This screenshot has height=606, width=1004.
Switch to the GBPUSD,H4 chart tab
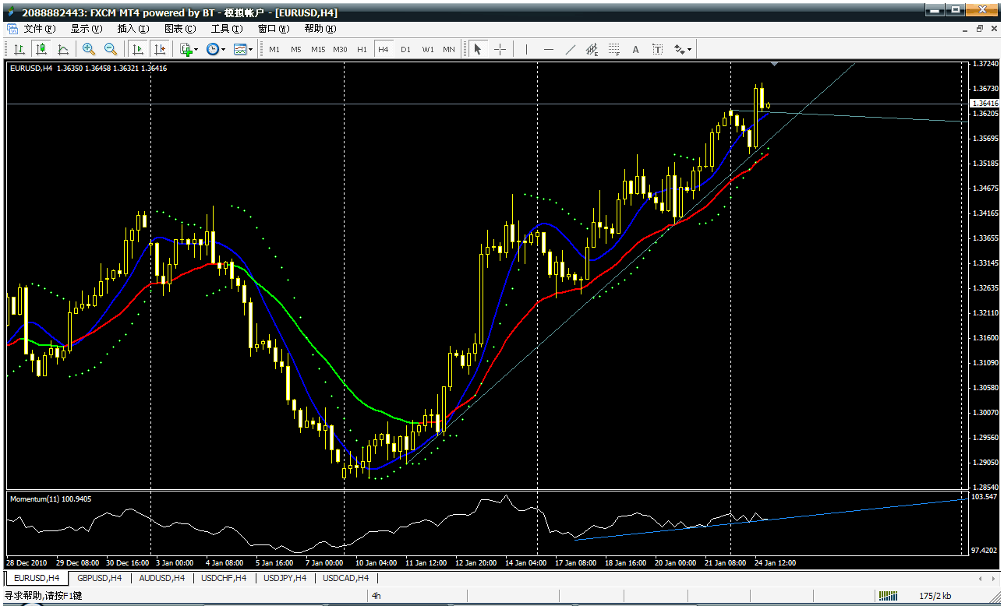coord(100,578)
